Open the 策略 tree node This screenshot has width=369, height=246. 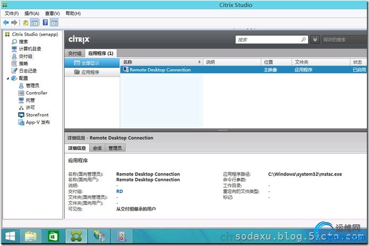point(23,64)
